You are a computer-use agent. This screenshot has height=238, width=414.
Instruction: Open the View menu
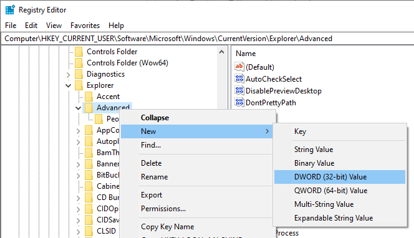(54, 26)
